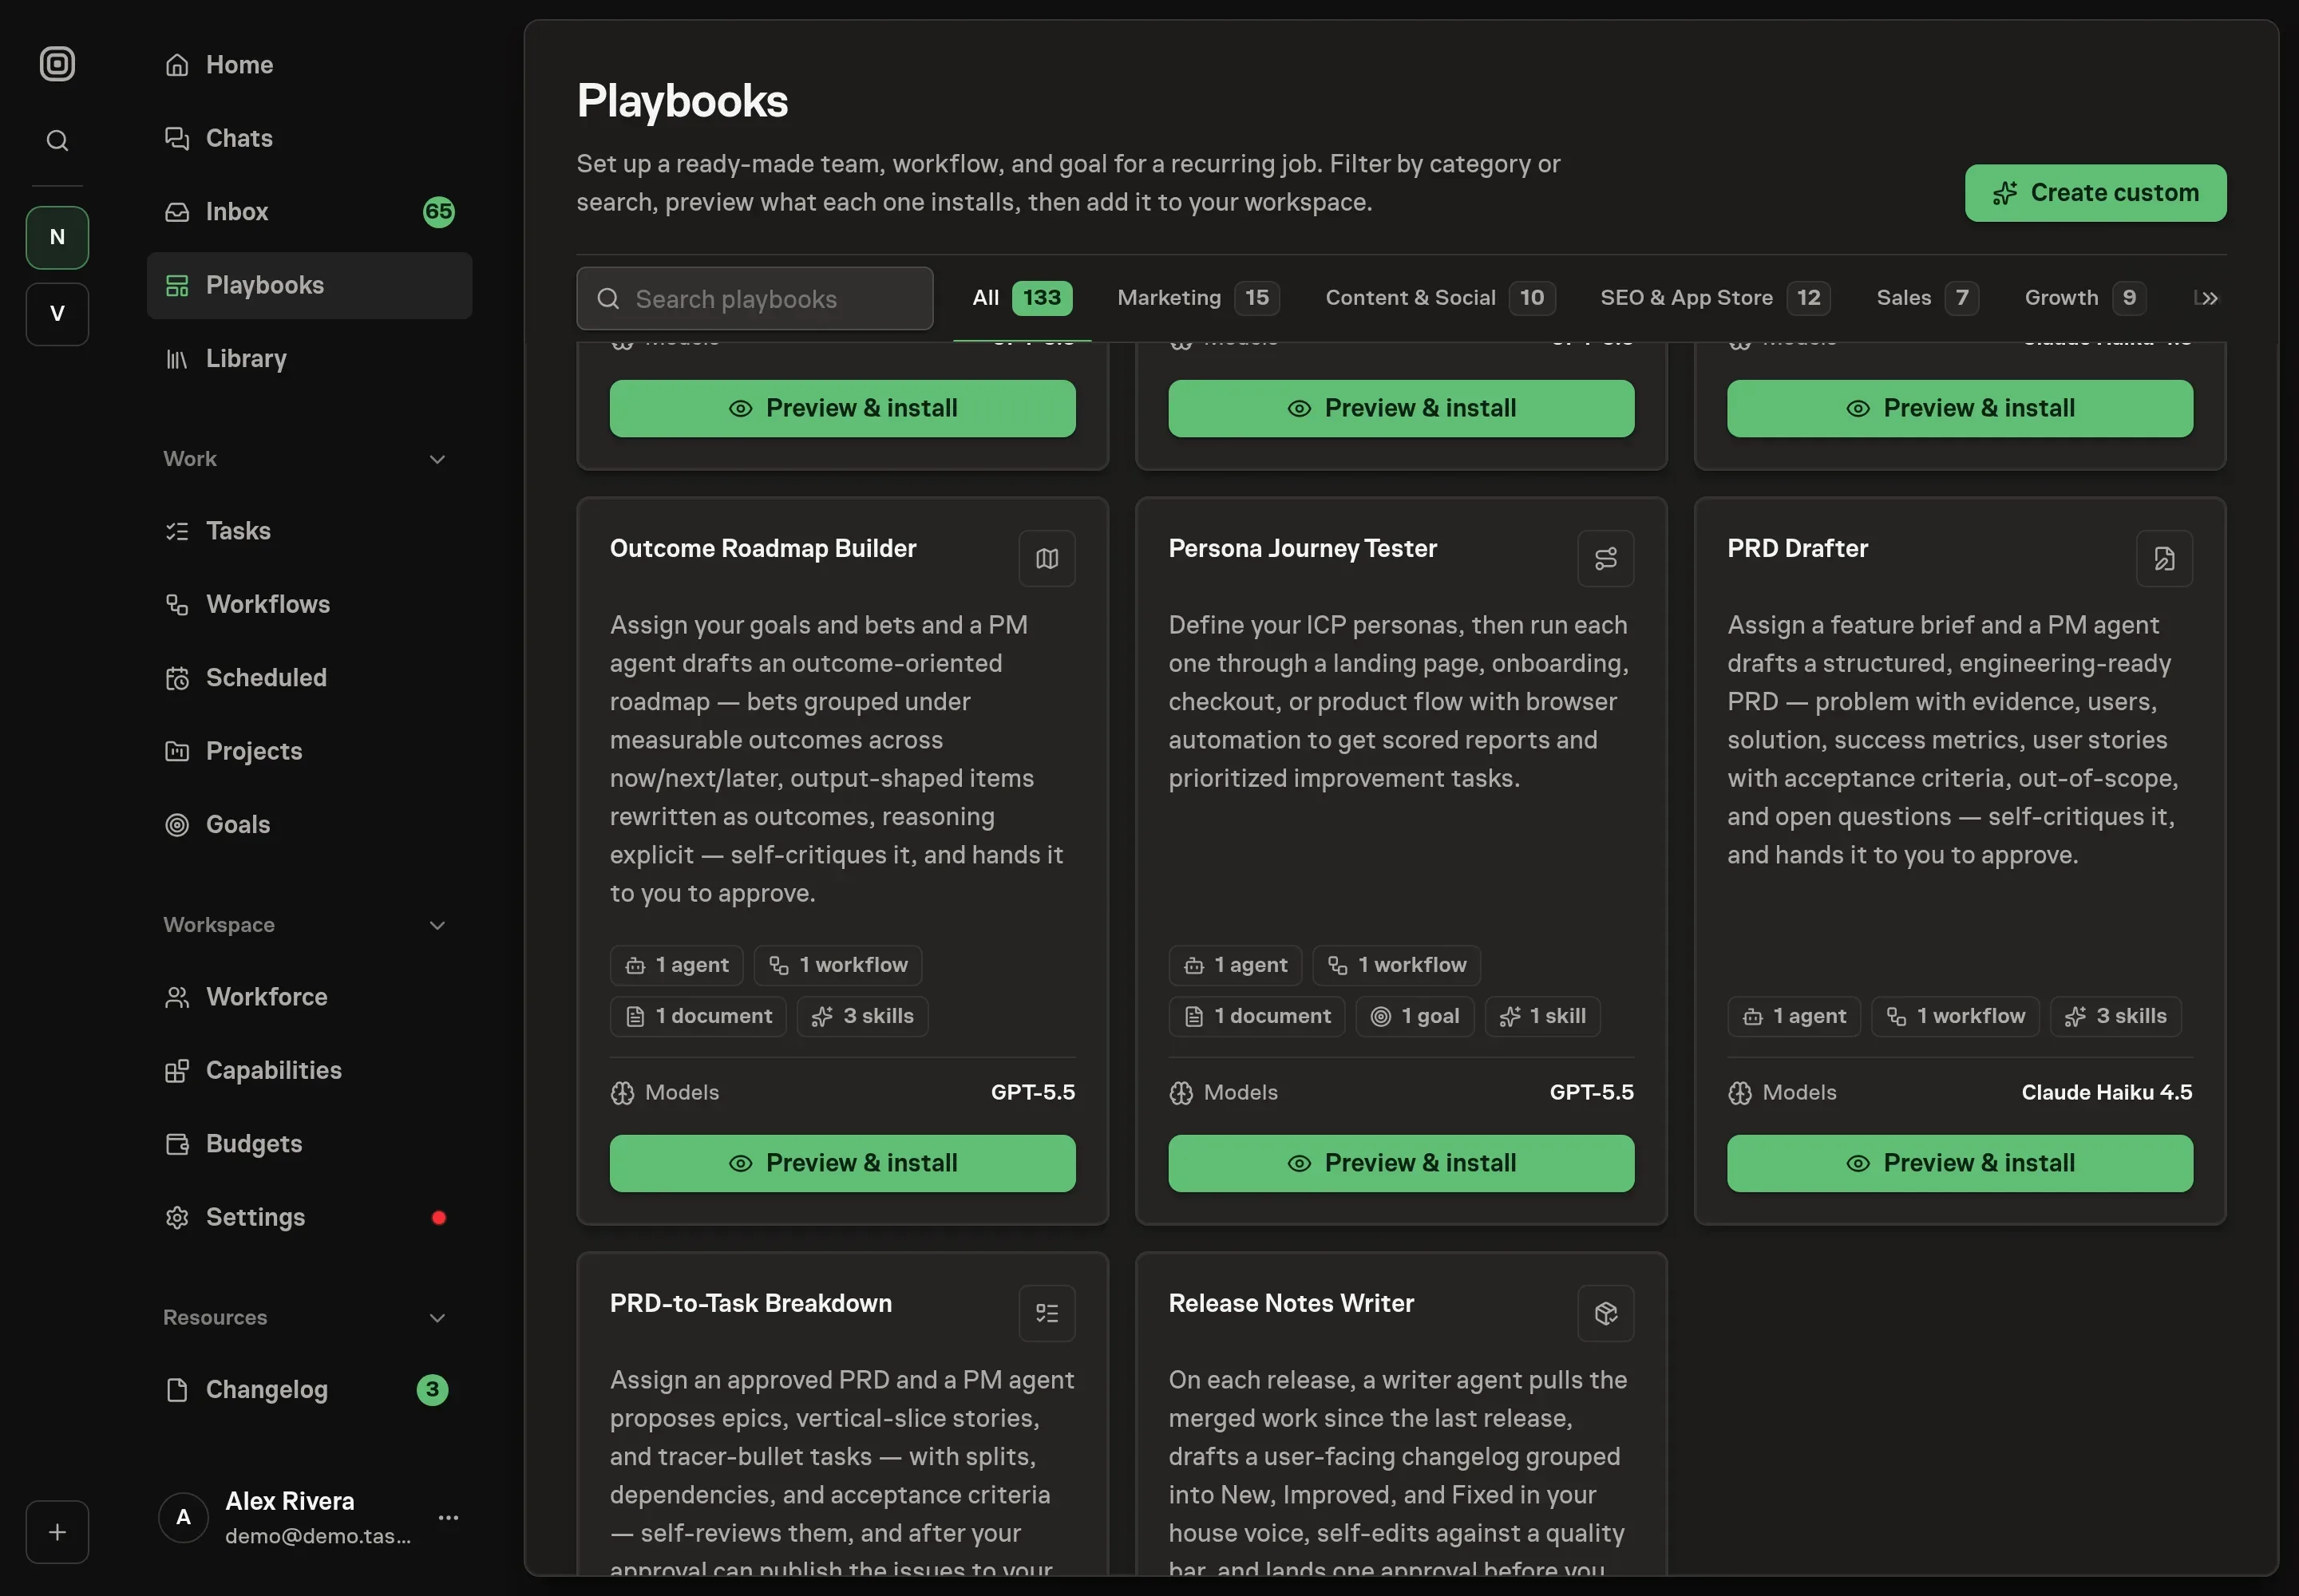Focus the Search playbooks field
Viewport: 2299px width, 1596px height.
tap(754, 298)
